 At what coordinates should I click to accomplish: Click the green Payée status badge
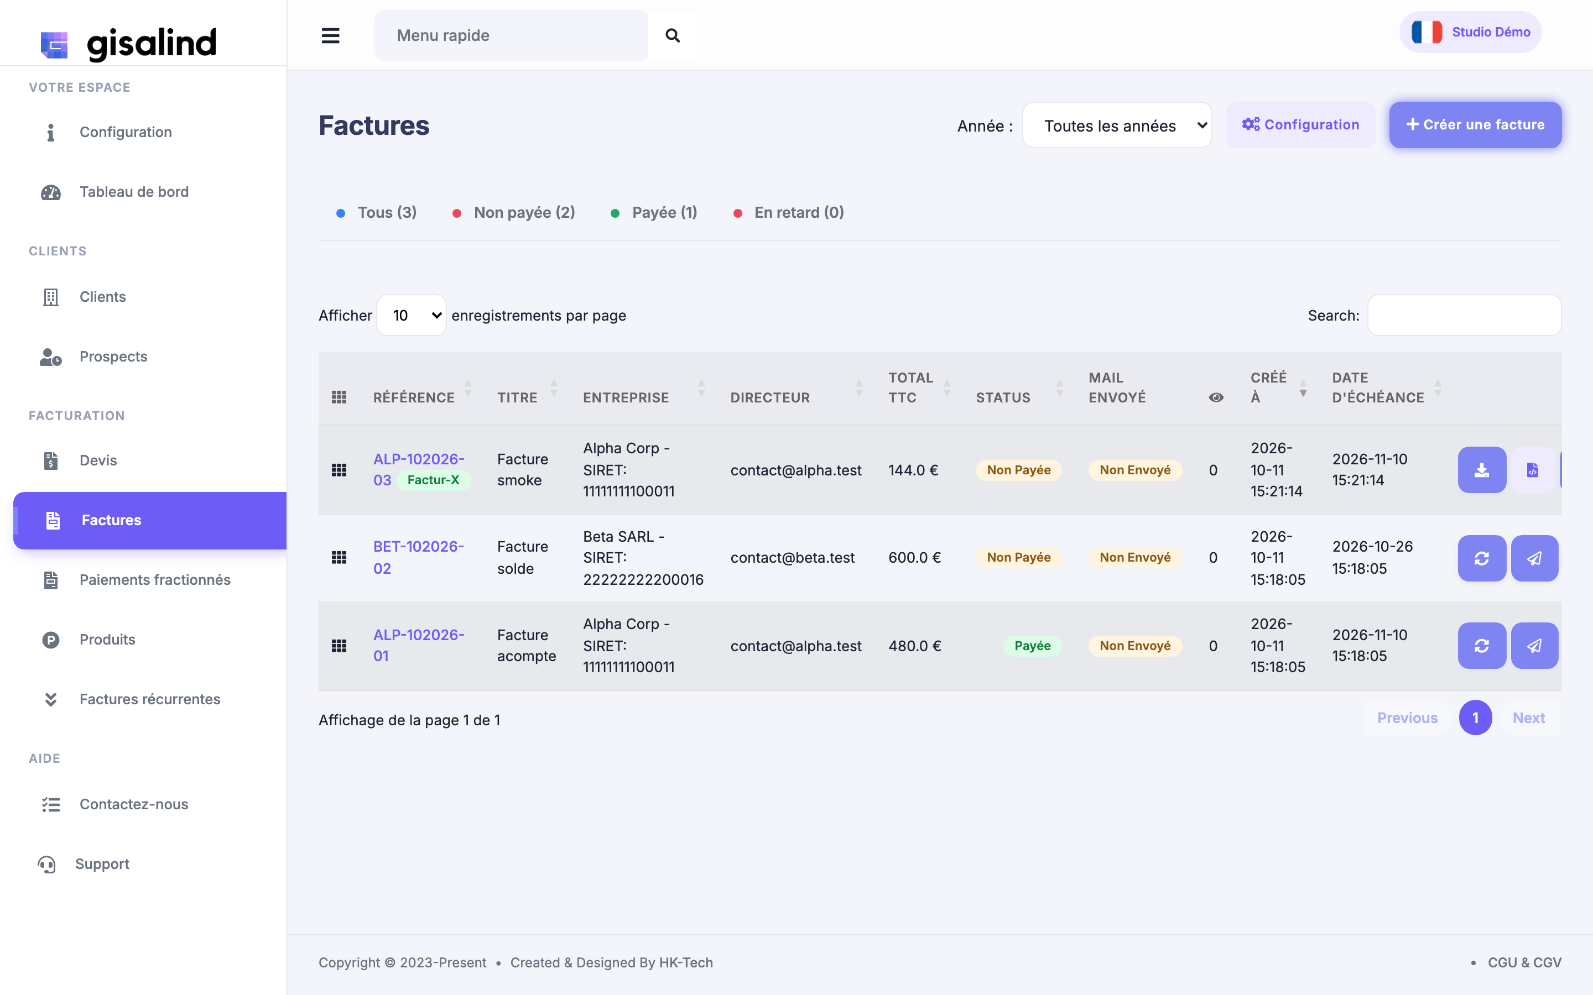point(1032,646)
